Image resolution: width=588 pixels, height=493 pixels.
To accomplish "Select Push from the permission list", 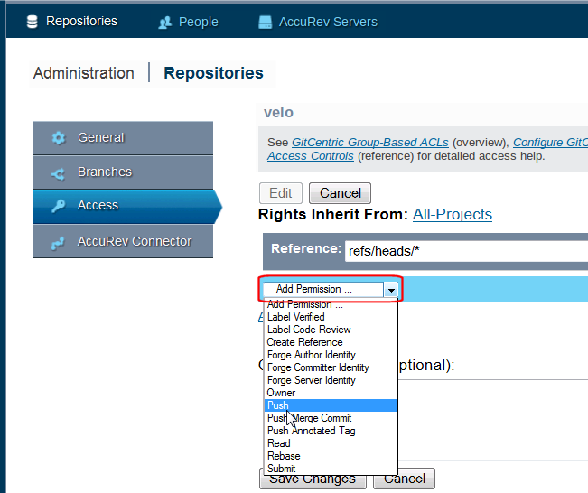I will click(x=278, y=405).
